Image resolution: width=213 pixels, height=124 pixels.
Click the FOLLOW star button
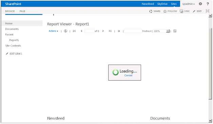pos(170,11)
